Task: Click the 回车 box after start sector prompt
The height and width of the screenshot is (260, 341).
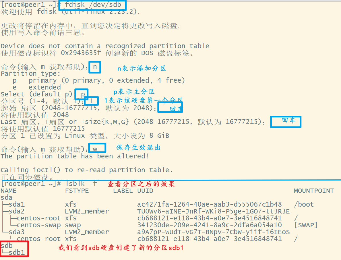Action: coord(170,107)
